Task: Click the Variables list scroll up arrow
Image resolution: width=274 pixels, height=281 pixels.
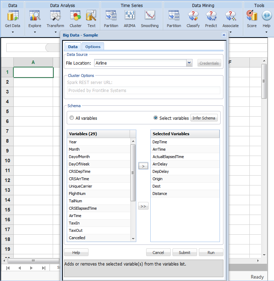Action: [133, 141]
